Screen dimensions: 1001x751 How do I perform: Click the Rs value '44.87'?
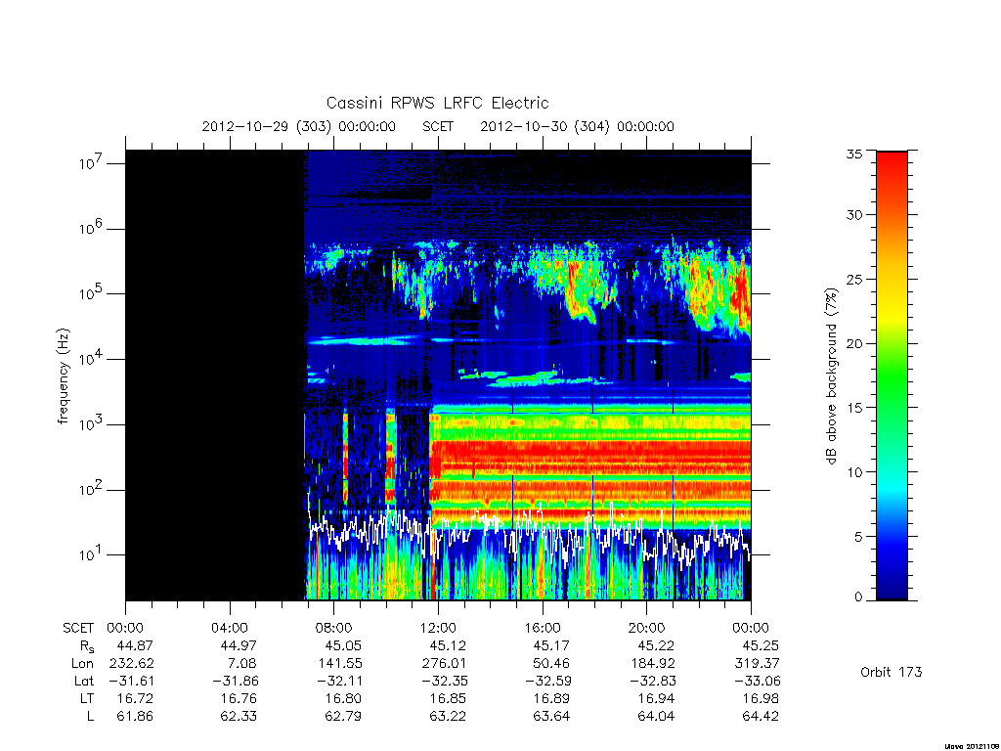click(135, 645)
